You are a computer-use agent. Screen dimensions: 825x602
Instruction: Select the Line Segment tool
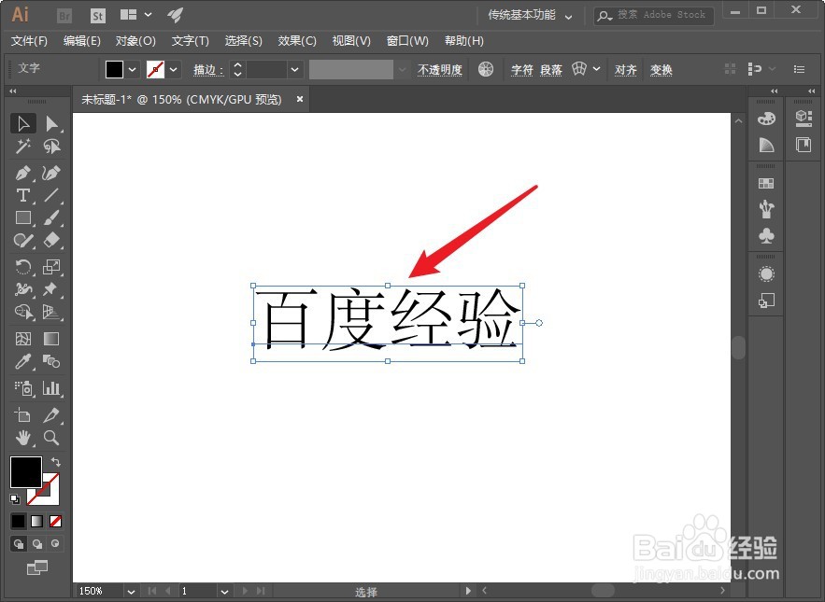(51, 195)
